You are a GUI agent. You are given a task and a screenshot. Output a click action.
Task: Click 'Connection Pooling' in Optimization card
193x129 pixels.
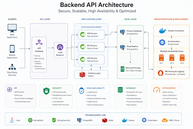(170, 99)
